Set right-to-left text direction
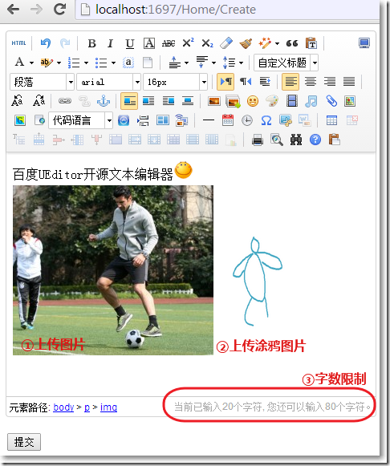 click(x=246, y=82)
